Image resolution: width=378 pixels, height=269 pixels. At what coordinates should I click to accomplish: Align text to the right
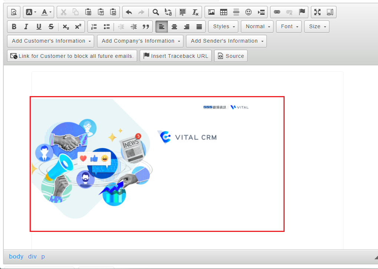[186, 27]
